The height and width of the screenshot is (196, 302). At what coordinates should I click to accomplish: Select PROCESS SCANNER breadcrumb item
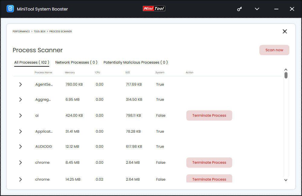click(x=60, y=31)
